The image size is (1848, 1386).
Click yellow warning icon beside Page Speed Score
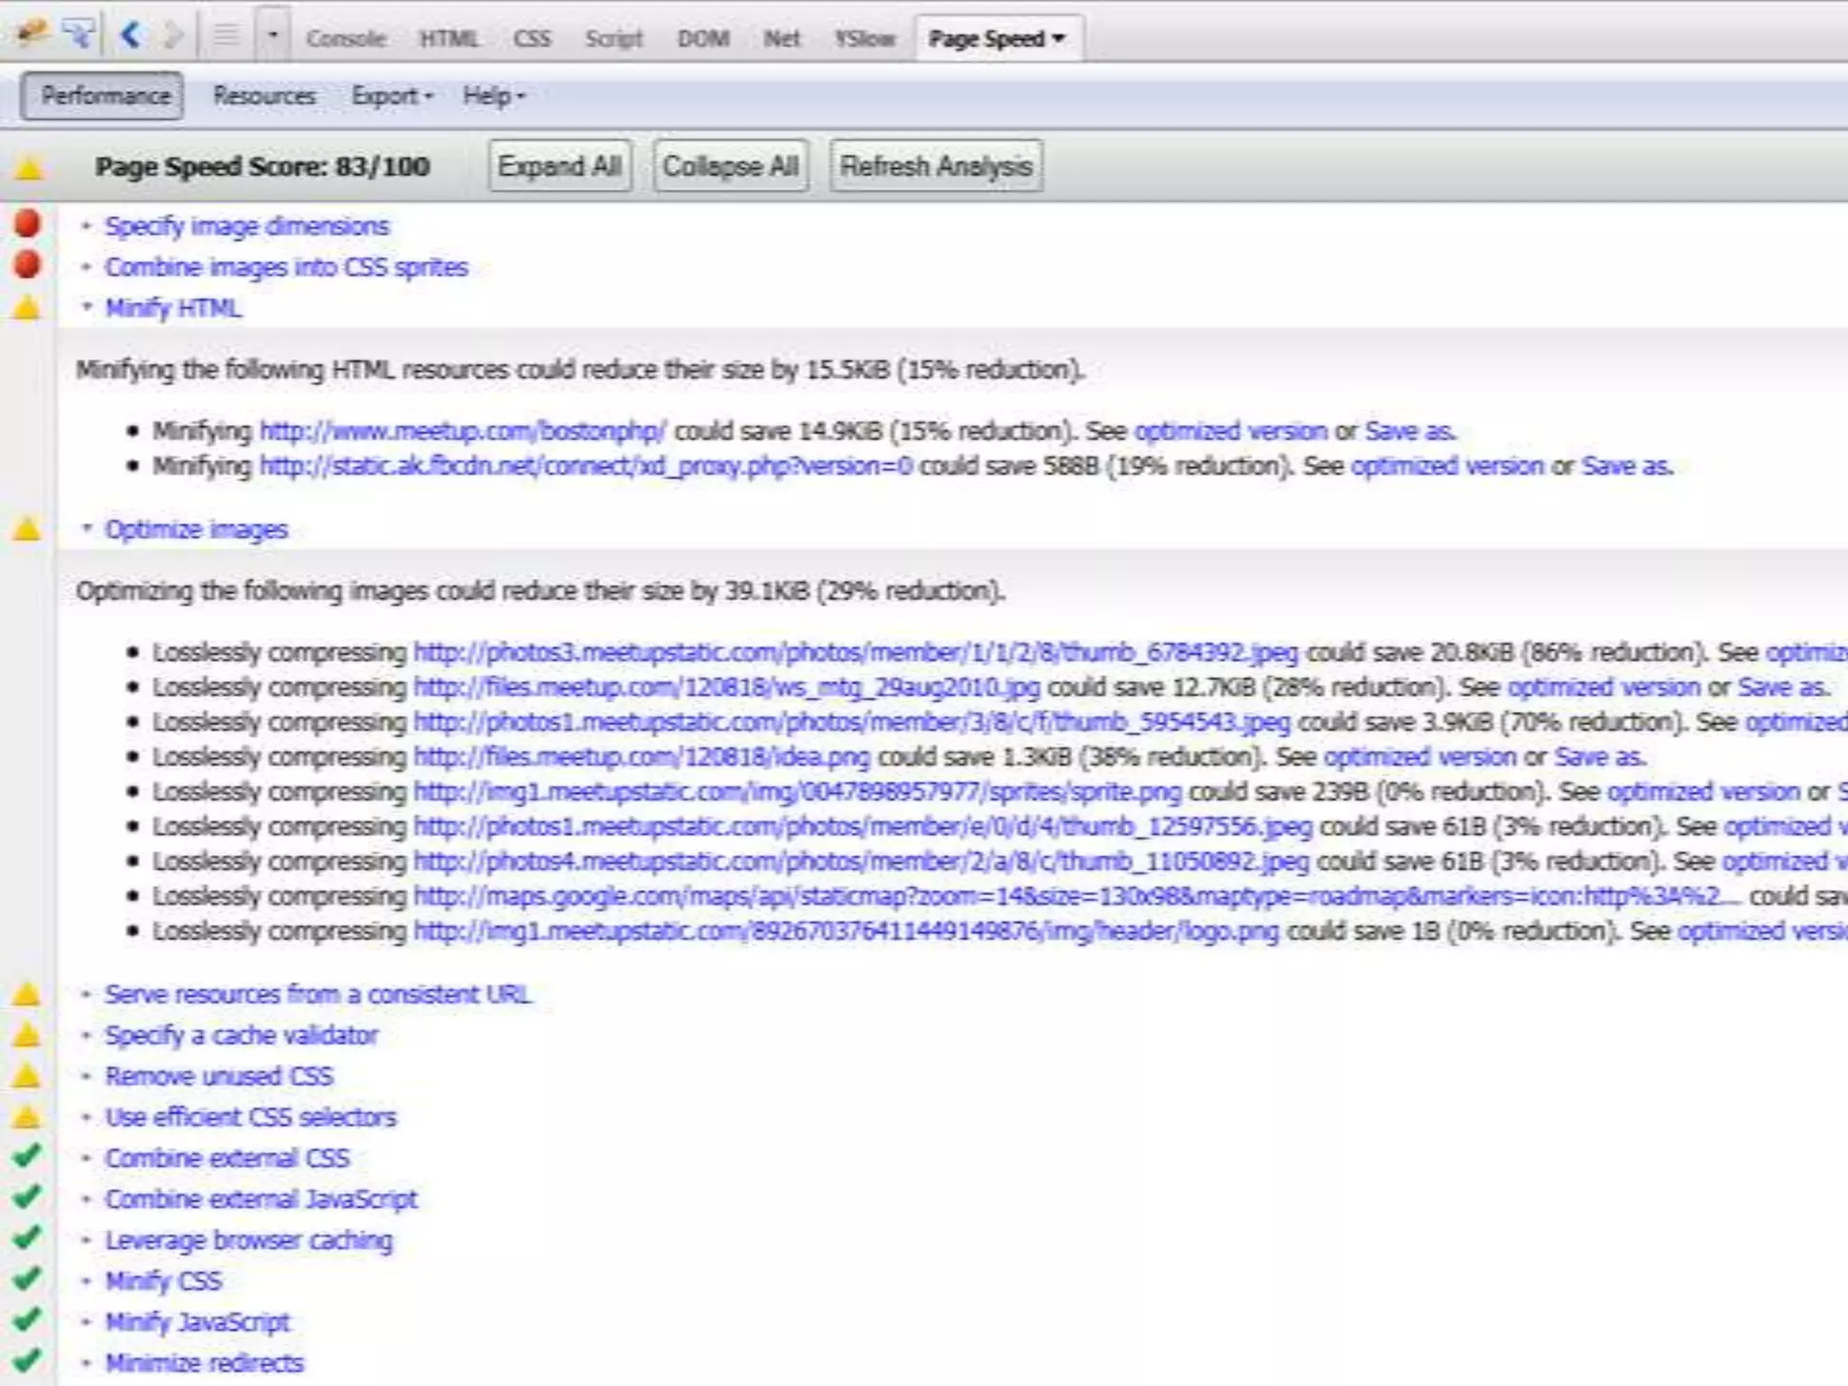point(29,168)
